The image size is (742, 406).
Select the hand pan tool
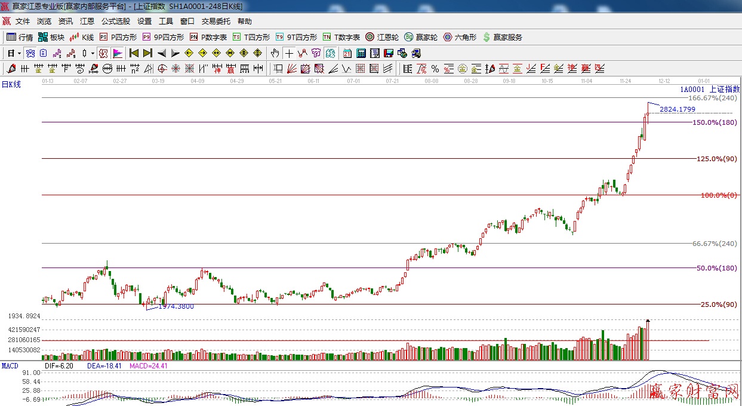275,53
